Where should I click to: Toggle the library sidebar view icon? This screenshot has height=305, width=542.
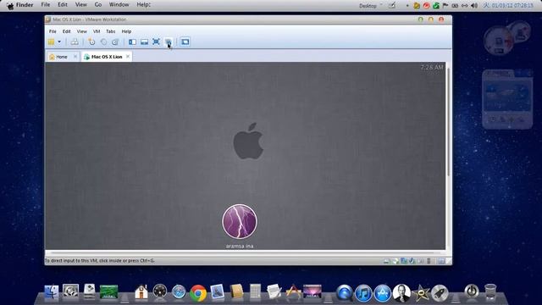(132, 42)
